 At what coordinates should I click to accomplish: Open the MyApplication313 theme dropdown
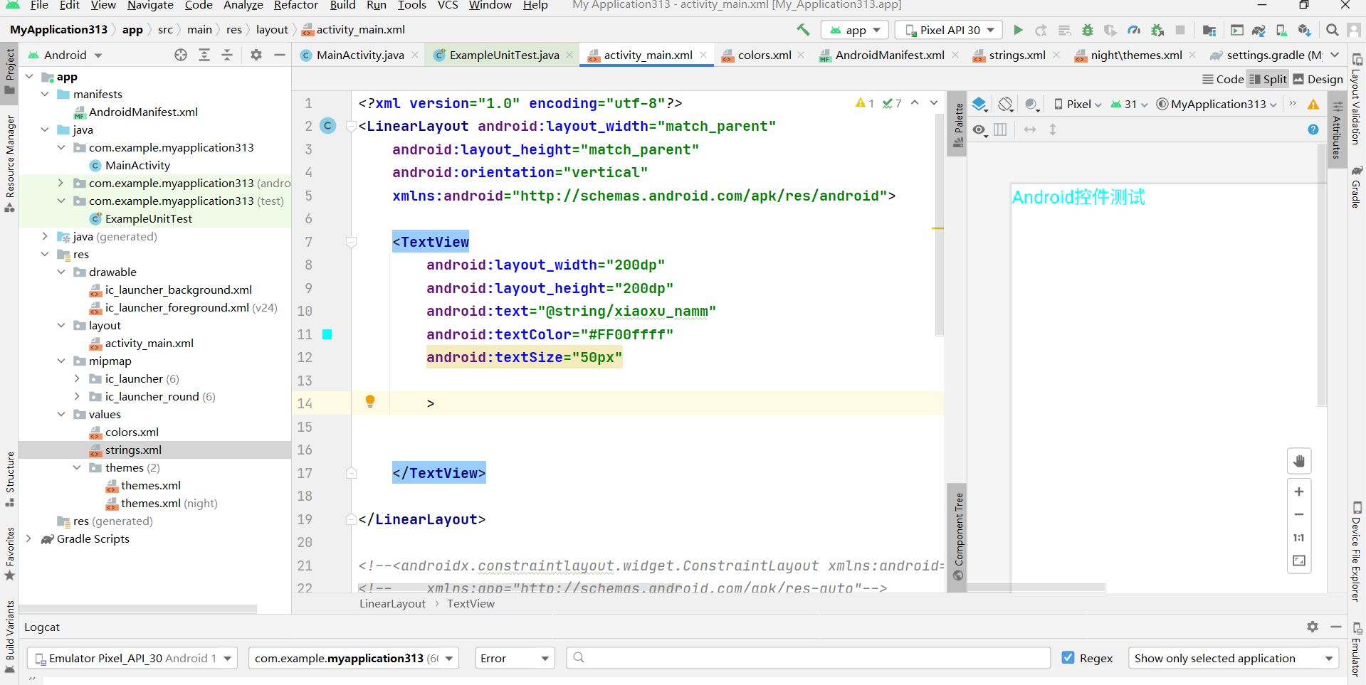click(x=1217, y=105)
